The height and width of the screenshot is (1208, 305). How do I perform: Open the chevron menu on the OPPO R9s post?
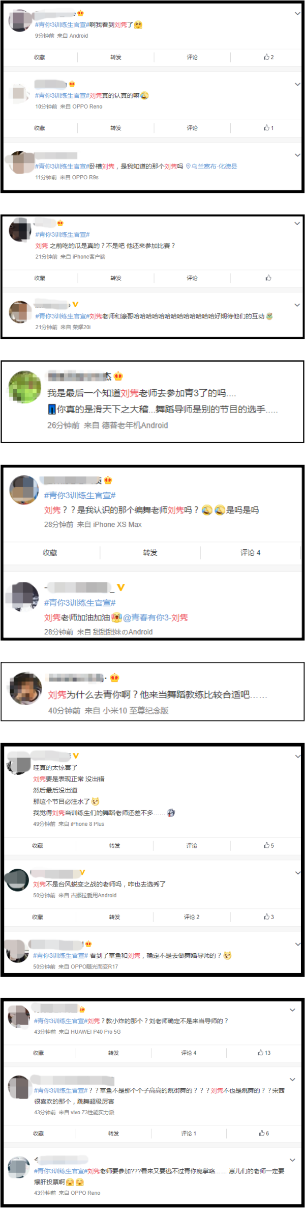pyautogui.click(x=297, y=155)
